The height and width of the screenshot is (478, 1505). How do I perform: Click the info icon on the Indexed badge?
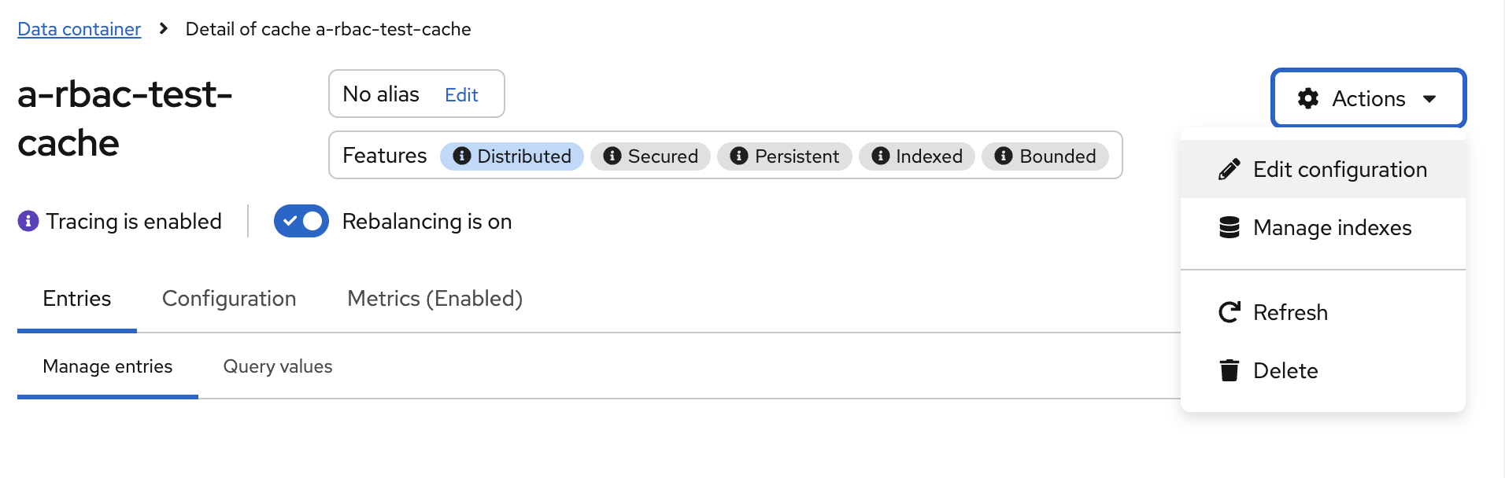880,156
